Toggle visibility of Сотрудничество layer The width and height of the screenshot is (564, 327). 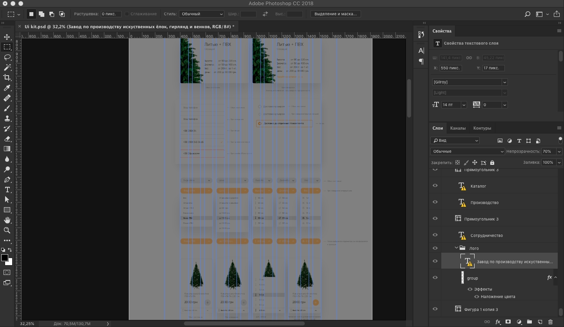(435, 235)
